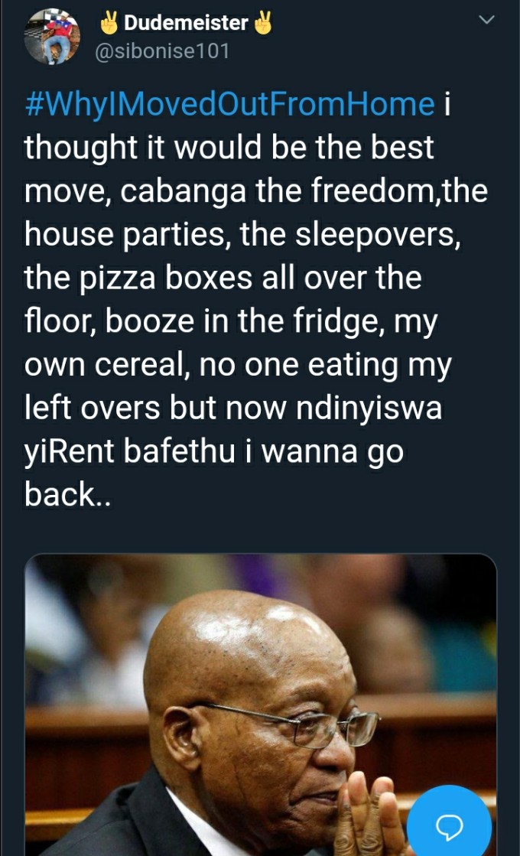Open Dudemeister's profile picture
520x856 pixels.
coord(52,37)
